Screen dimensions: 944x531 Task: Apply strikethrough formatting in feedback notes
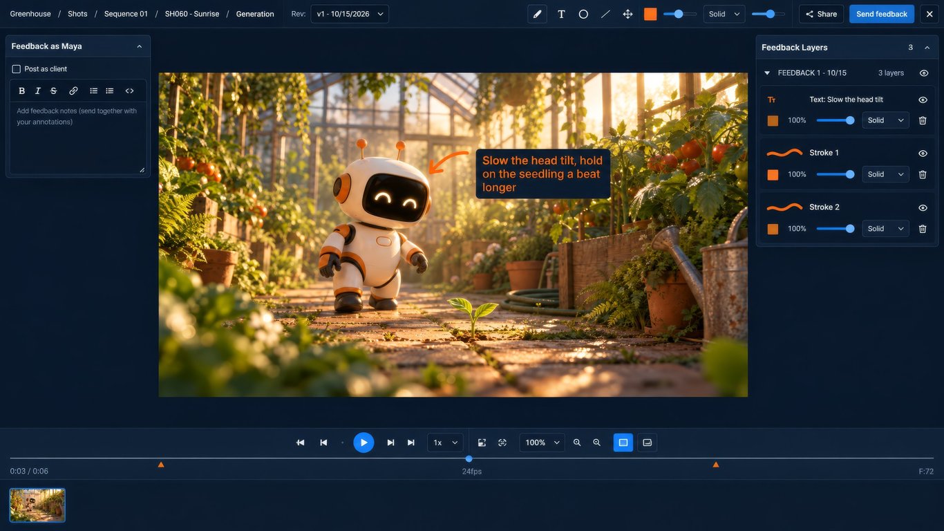click(x=53, y=91)
